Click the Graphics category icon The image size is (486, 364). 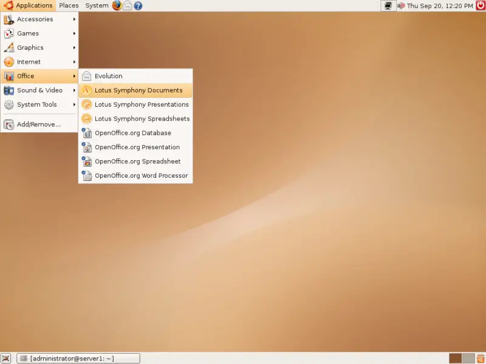(9, 48)
